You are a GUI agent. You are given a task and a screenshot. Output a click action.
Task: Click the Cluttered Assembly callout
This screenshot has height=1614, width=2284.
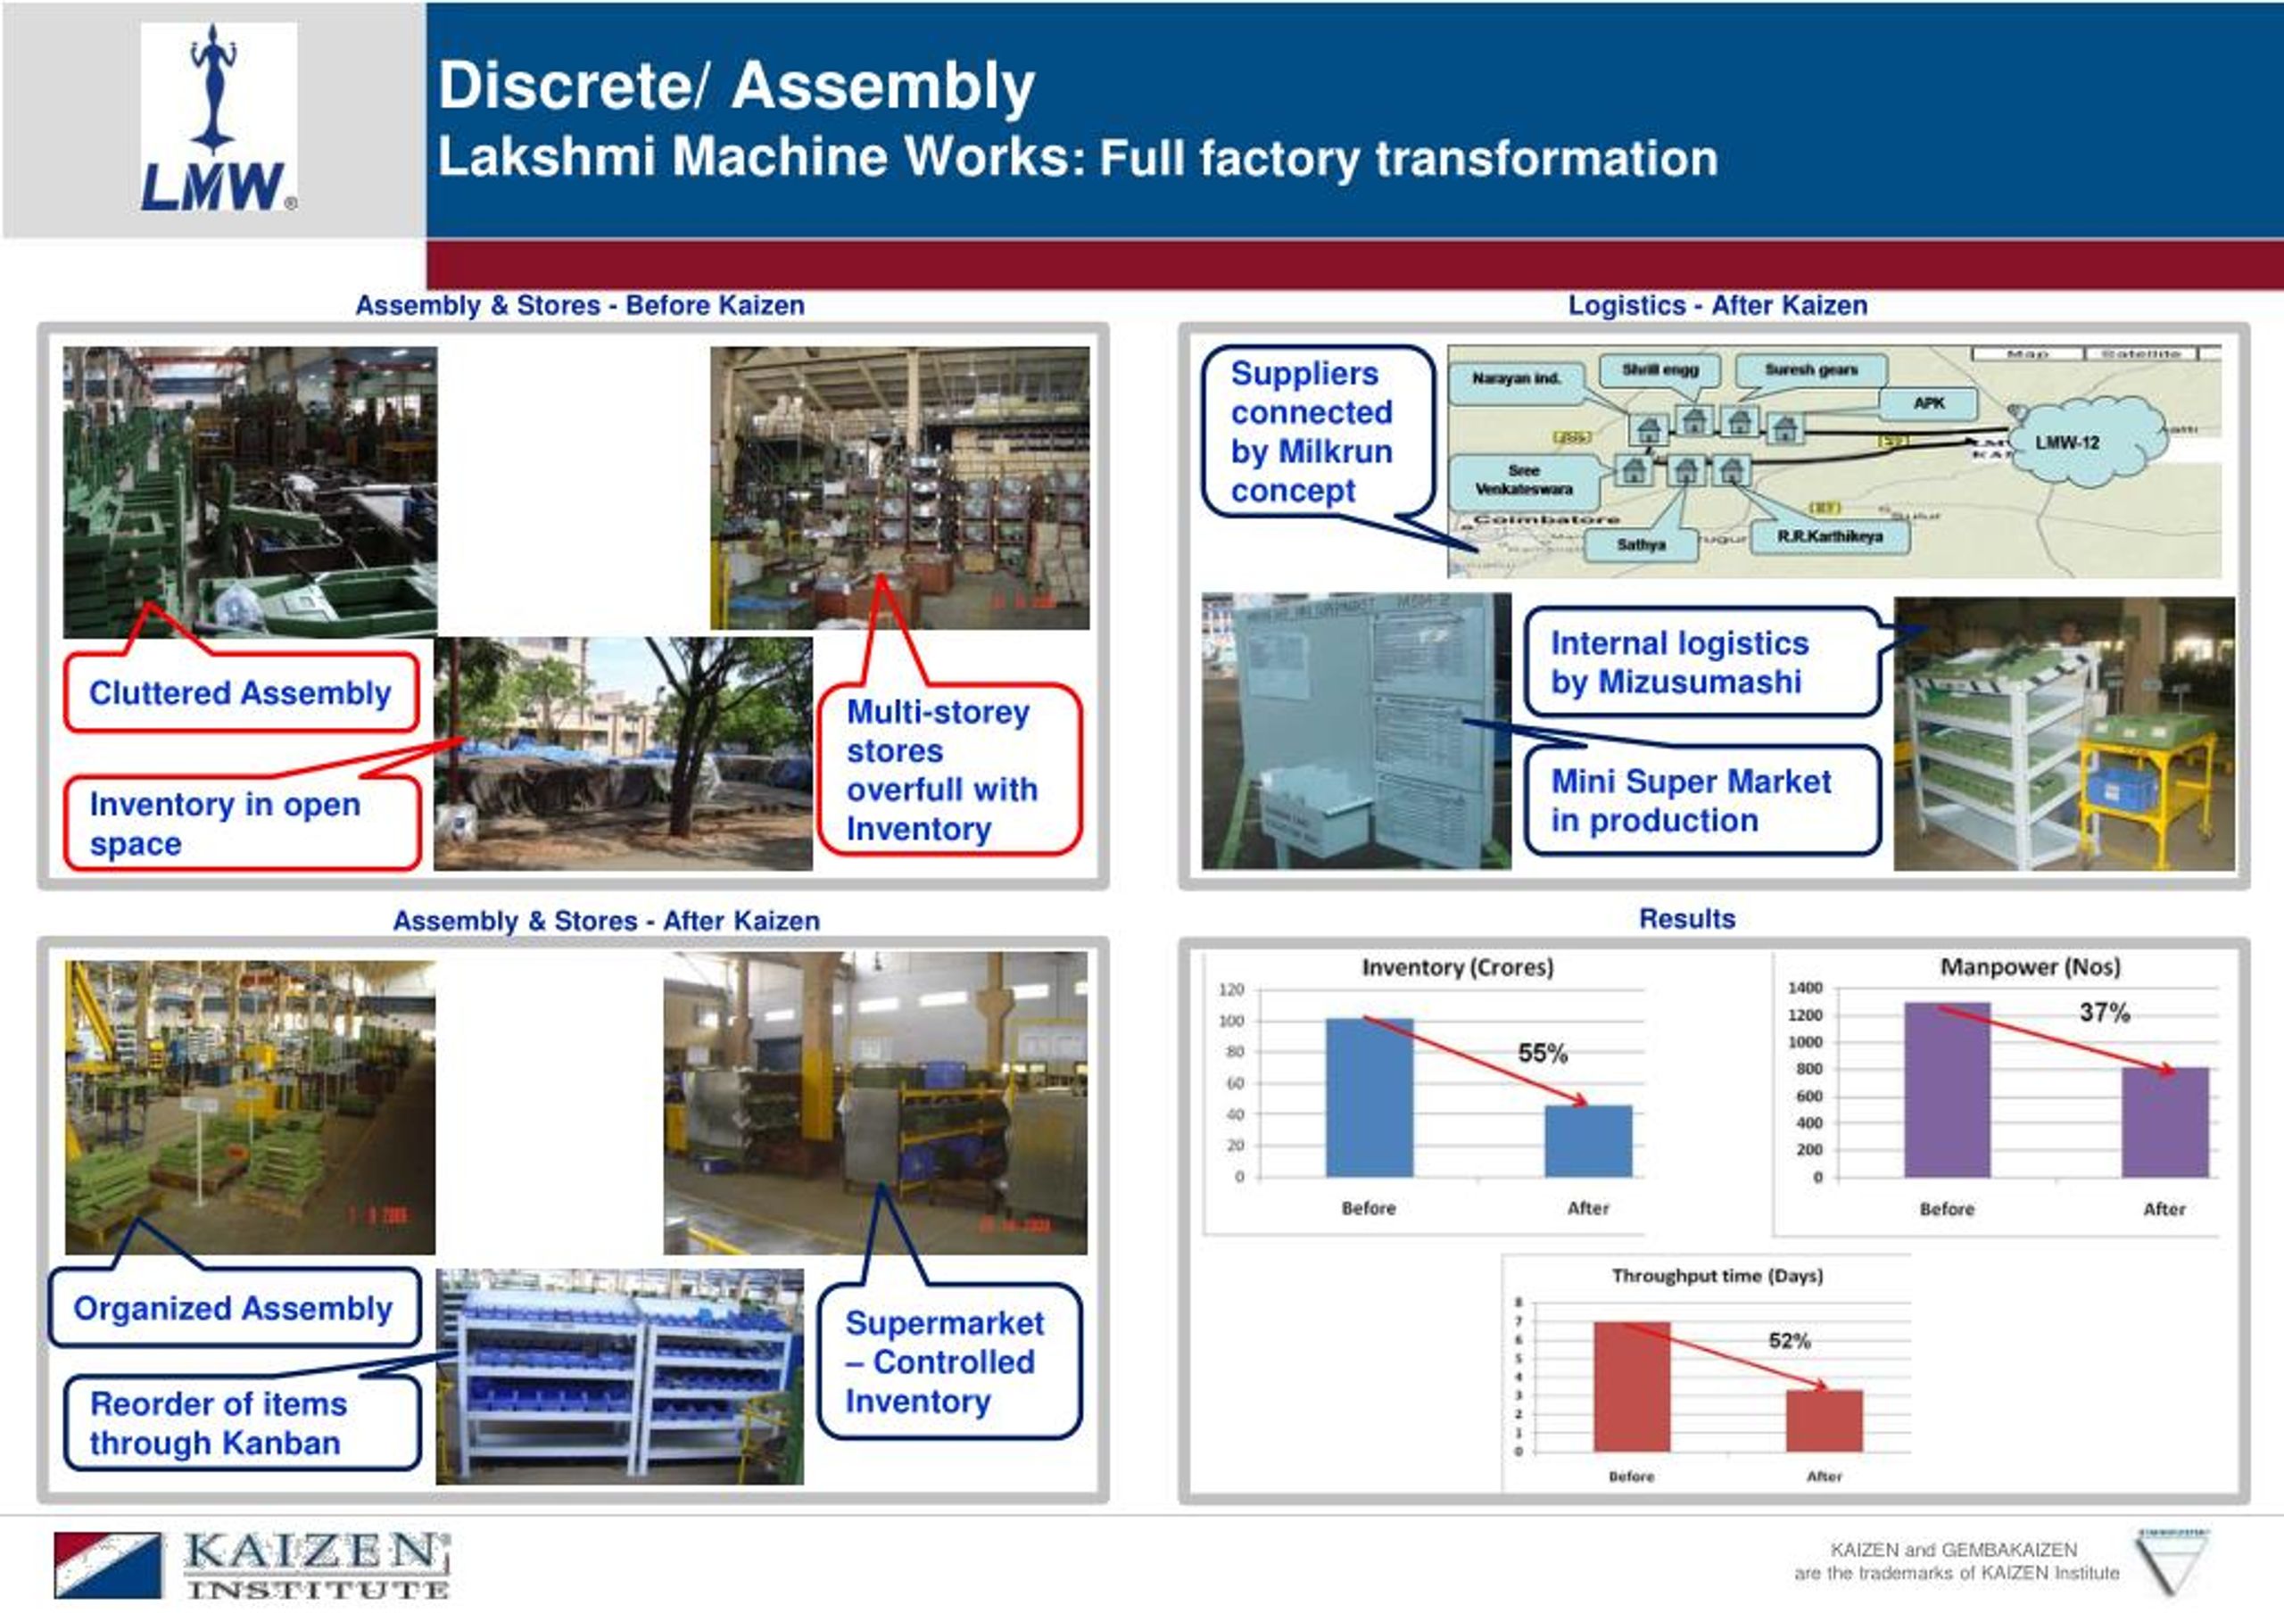pos(241,692)
